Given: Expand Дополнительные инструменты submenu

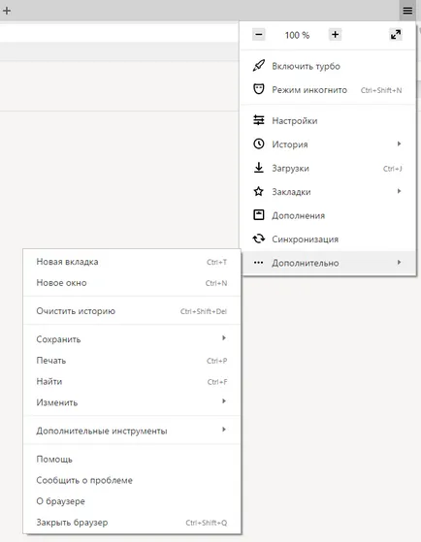Looking at the screenshot, I should tap(132, 430).
